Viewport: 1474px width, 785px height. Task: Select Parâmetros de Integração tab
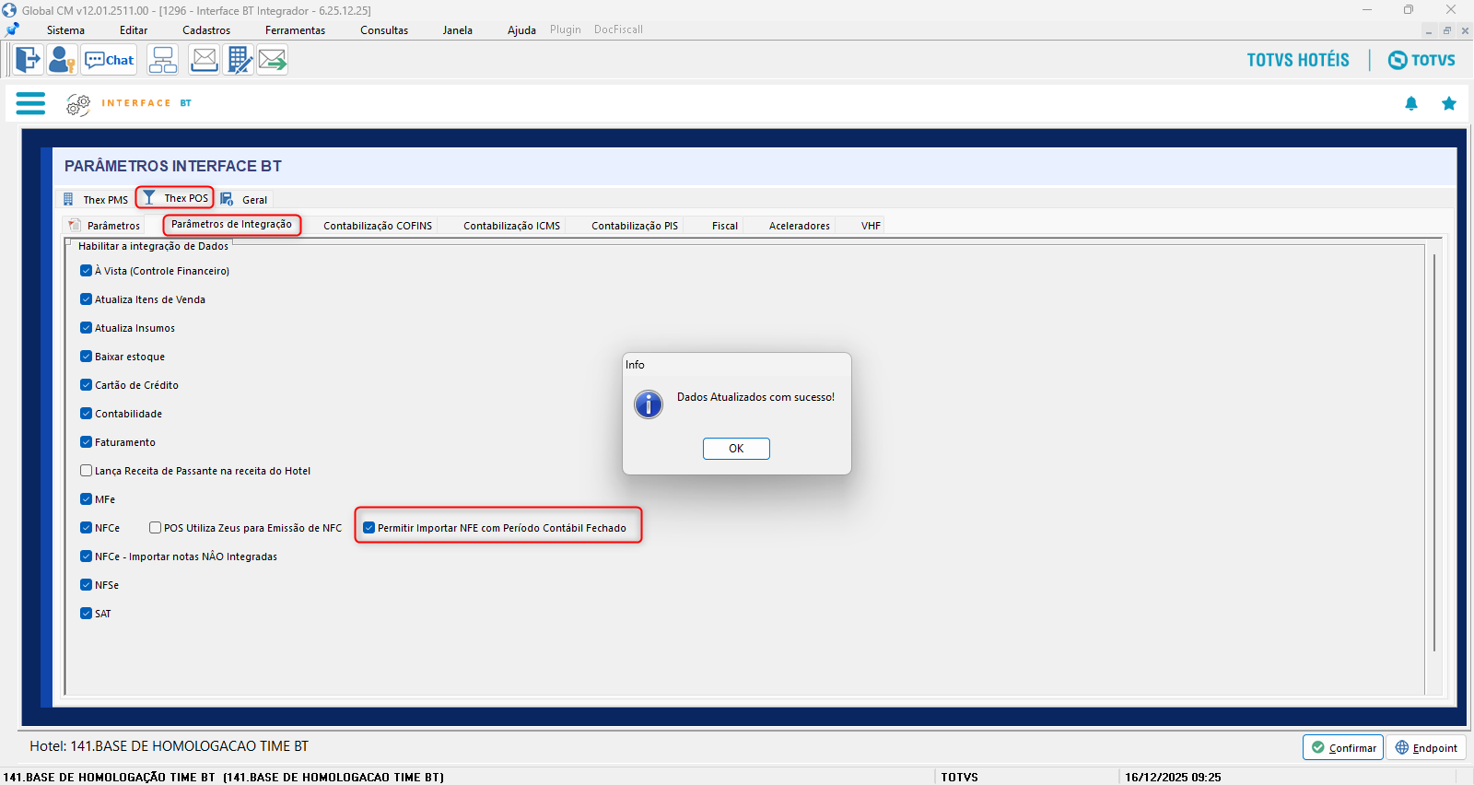tap(231, 225)
